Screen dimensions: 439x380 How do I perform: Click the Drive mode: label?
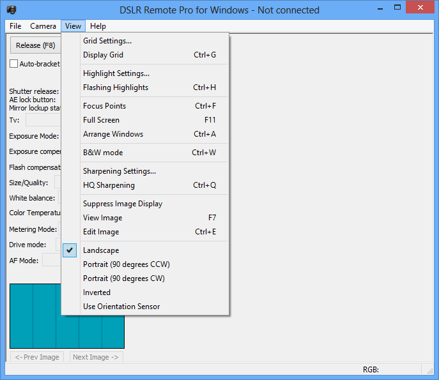point(27,245)
